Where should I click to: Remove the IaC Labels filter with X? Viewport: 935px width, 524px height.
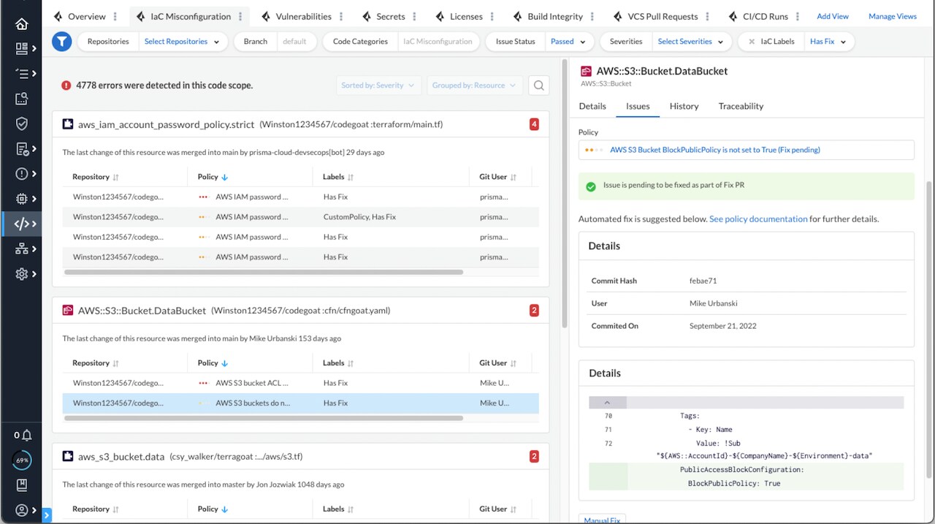coord(751,42)
